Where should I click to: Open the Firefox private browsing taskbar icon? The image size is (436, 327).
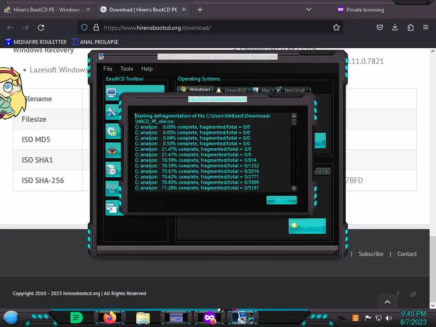(209, 318)
